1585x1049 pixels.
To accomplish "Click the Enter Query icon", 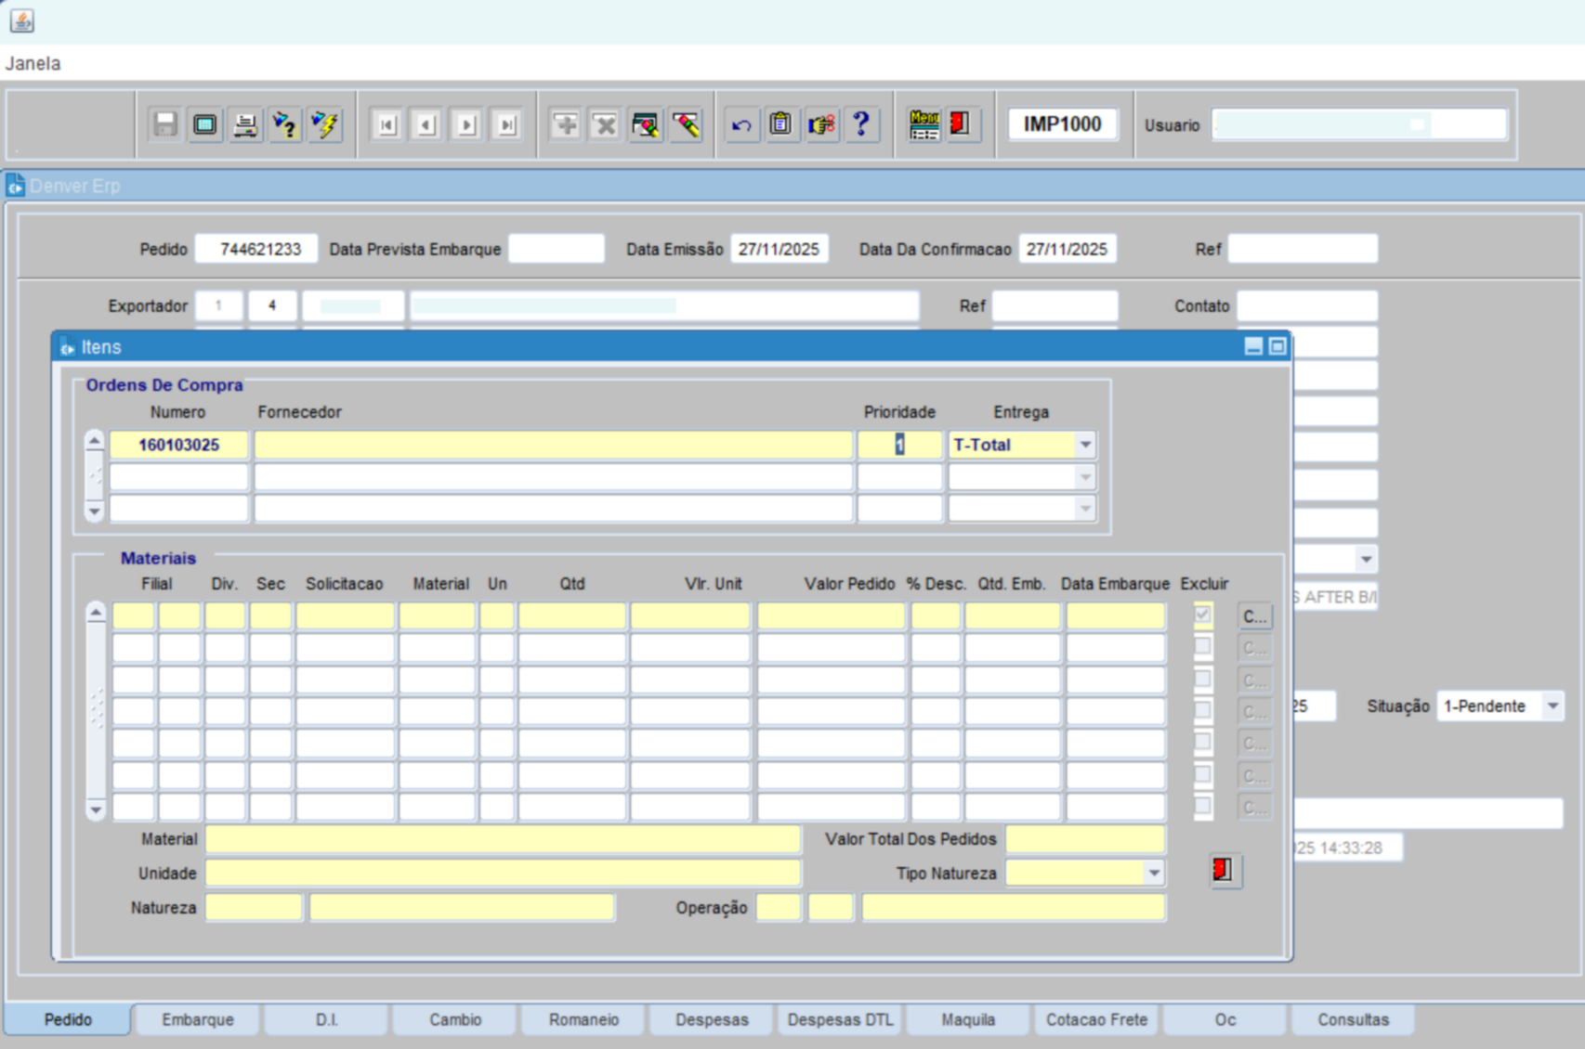I will tap(285, 124).
